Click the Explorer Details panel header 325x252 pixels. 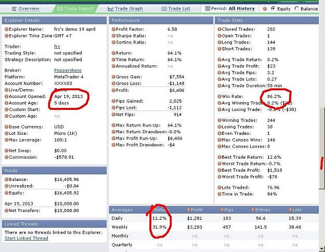[54, 20]
